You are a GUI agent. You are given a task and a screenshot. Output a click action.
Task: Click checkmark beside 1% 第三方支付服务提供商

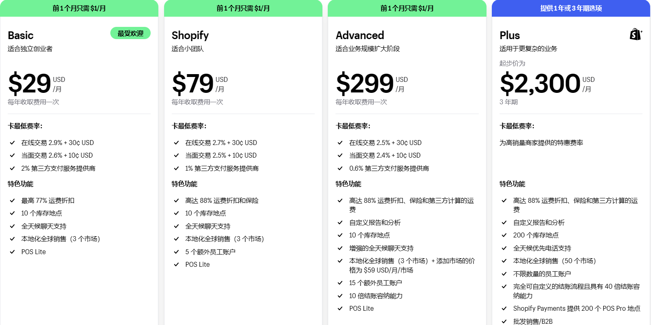176,168
